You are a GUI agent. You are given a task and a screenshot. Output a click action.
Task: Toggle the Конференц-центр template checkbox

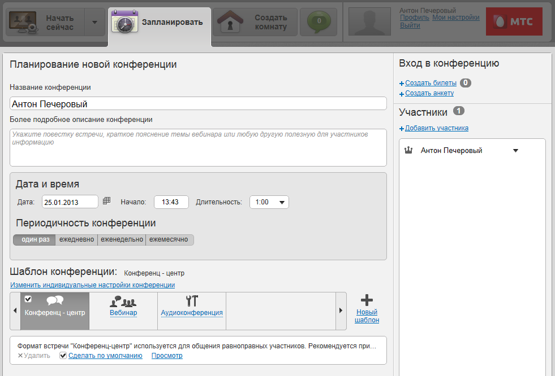coord(28,299)
